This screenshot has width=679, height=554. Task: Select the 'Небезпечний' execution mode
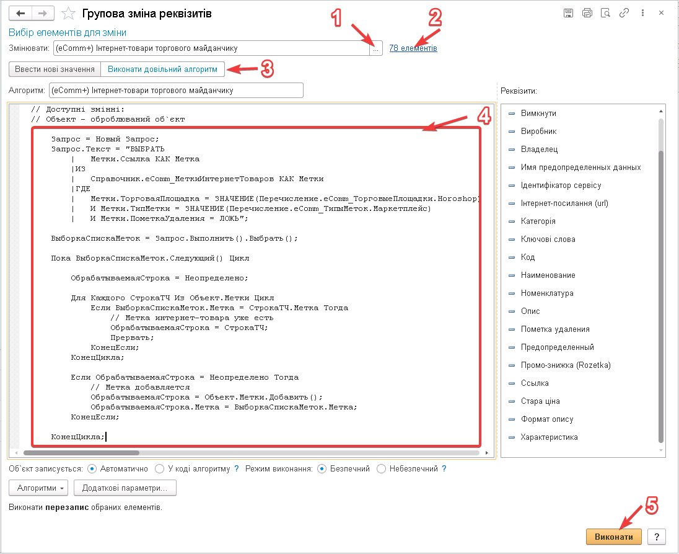tap(382, 469)
